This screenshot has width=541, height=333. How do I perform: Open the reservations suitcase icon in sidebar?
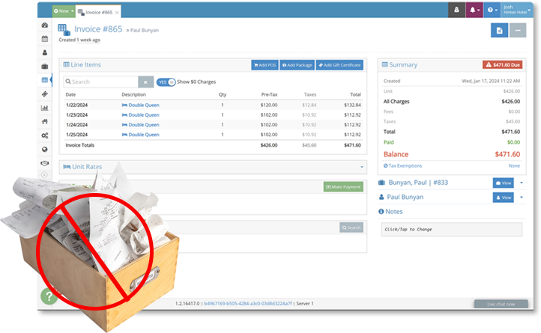pyautogui.click(x=45, y=66)
